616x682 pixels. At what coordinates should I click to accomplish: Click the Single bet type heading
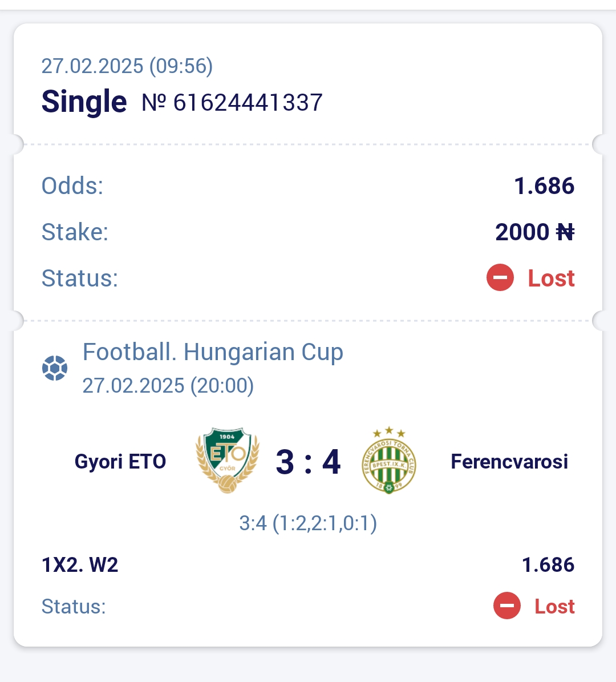coord(84,102)
